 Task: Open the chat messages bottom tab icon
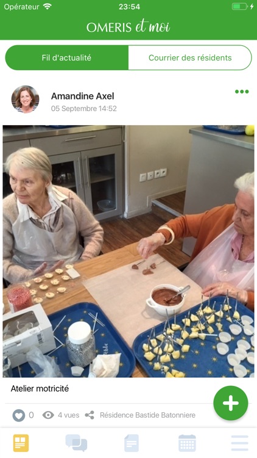(x=76, y=443)
